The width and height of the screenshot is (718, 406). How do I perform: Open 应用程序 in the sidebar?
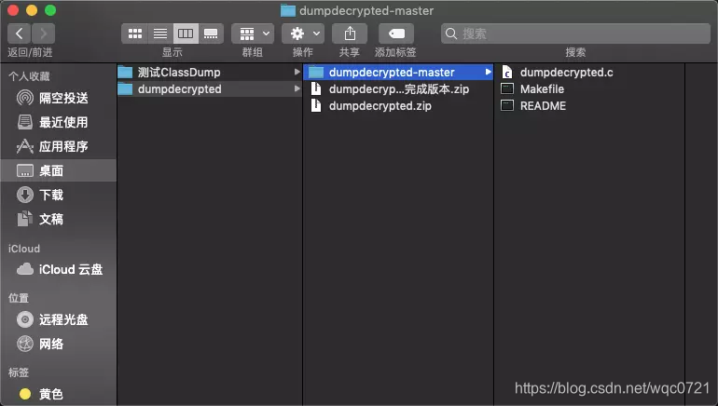click(x=59, y=146)
